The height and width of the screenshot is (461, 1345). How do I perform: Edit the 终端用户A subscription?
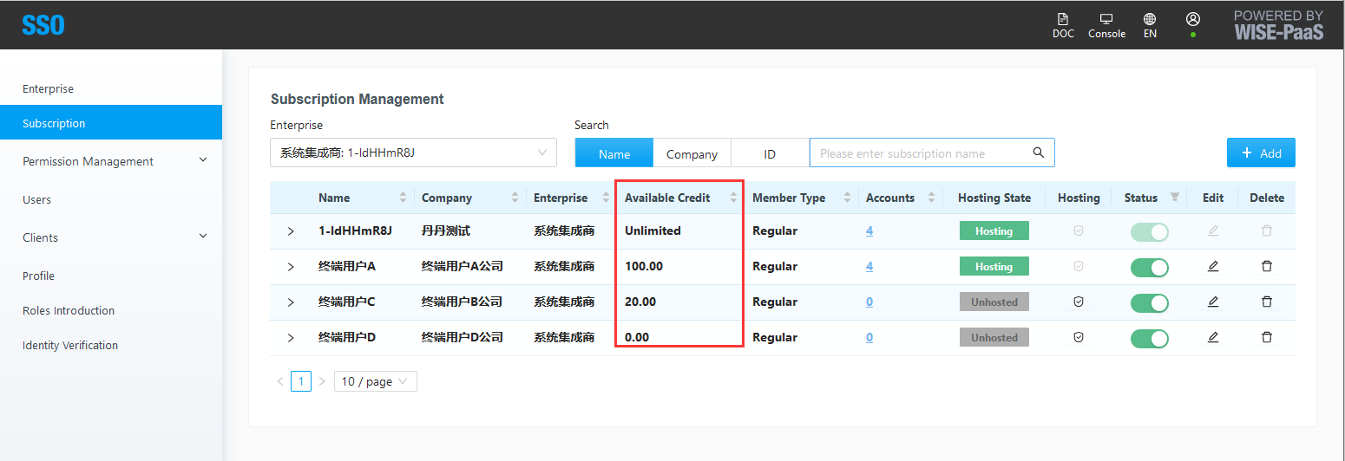point(1213,266)
